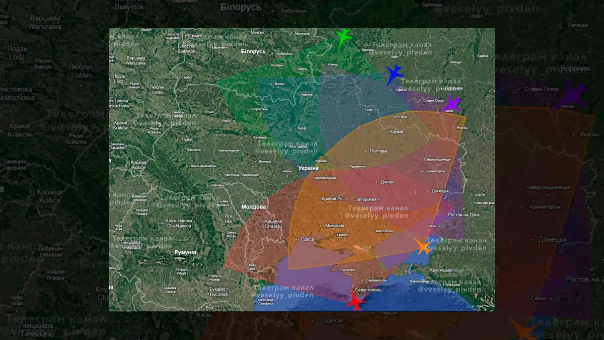The image size is (604, 340).
Task: Select the Кривий Ріг label
Action: tap(332, 198)
